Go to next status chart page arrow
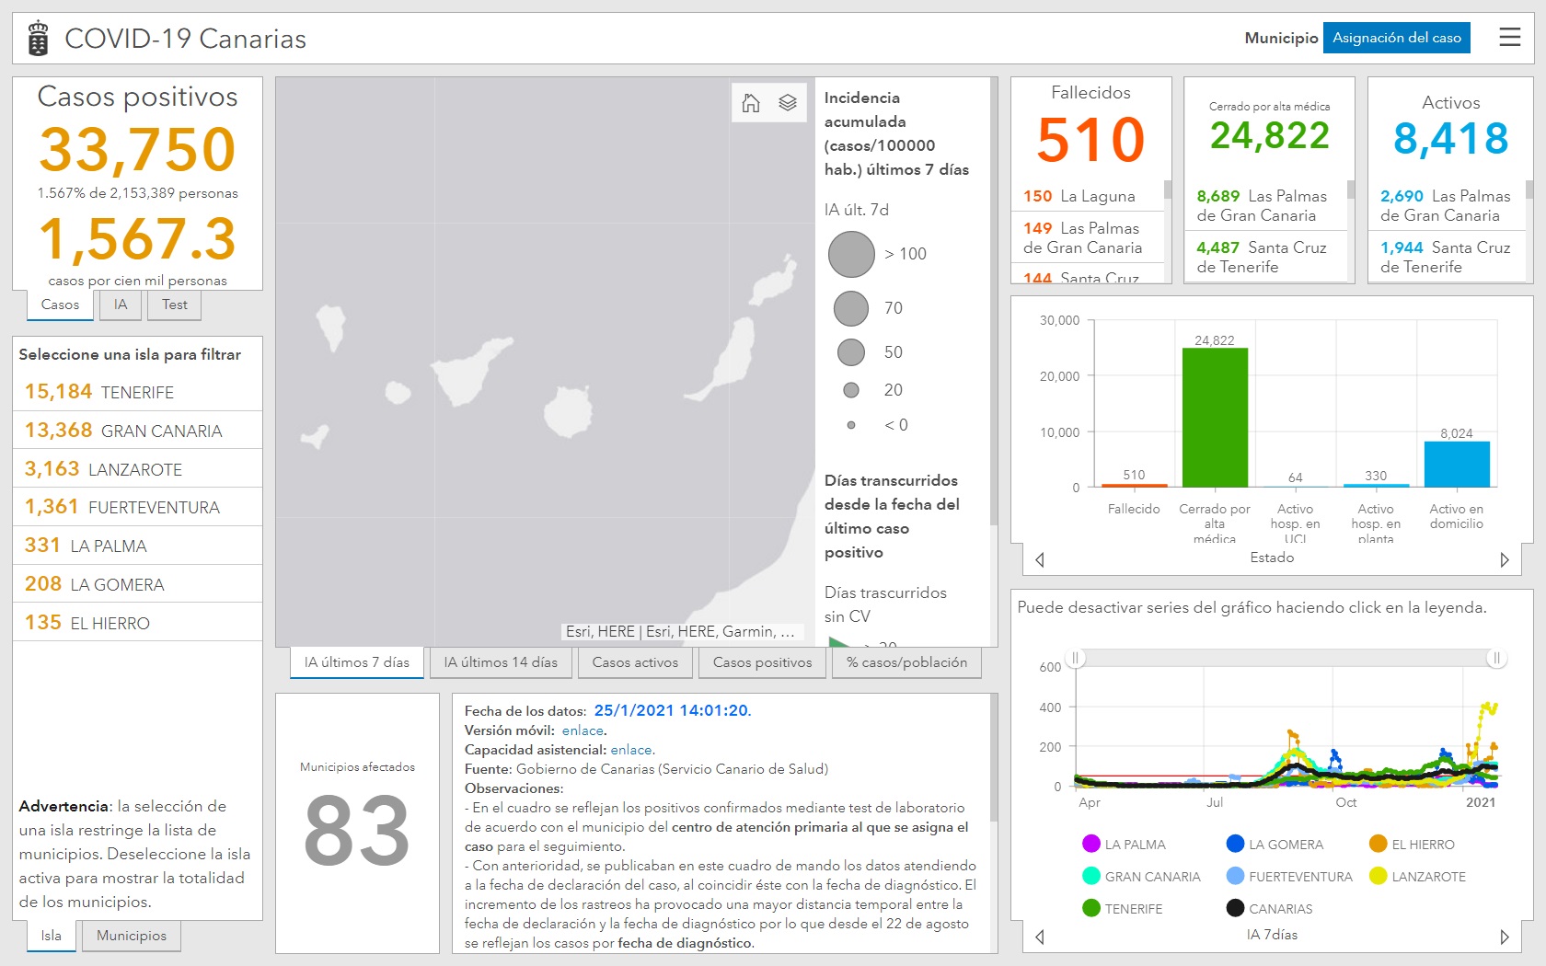The height and width of the screenshot is (966, 1546). (1505, 559)
